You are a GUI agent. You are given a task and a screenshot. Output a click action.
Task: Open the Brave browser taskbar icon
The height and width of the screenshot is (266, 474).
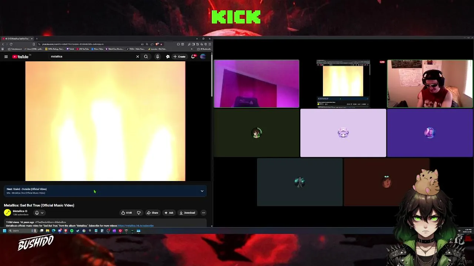coord(66,231)
